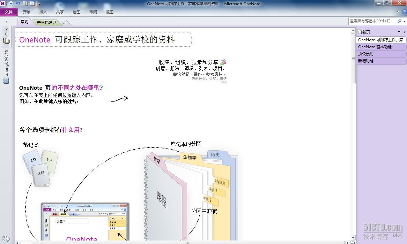Click the vertical scrollbar up arrow
Screen dimensions: 407x244
[353, 31]
